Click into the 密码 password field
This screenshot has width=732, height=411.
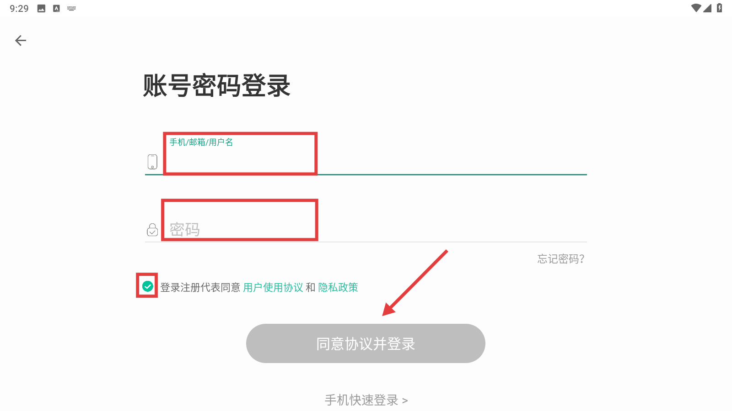click(366, 229)
